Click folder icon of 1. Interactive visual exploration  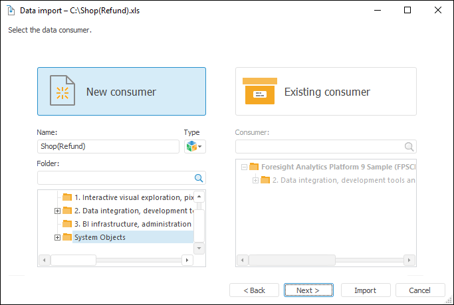[66, 197]
